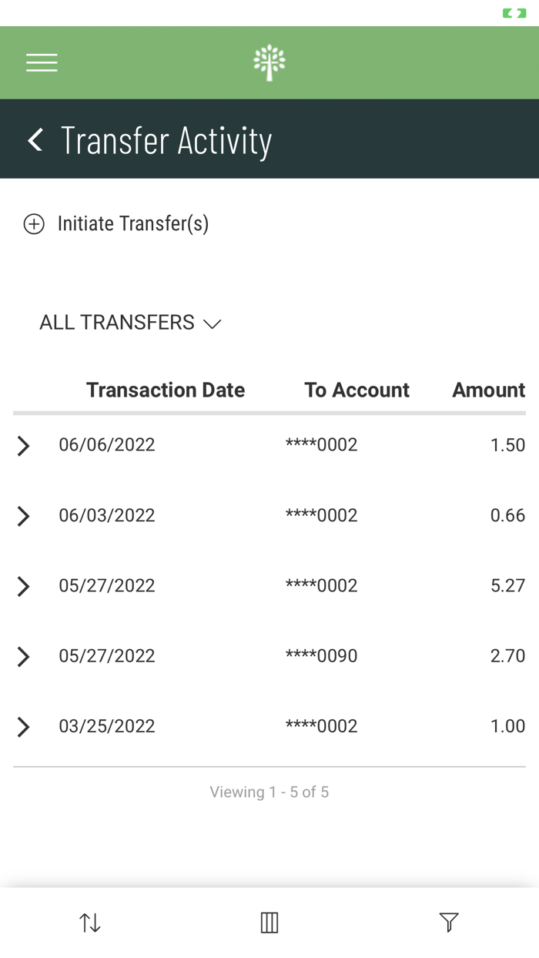Expand the 05/27/2022 transfer of 5.27

23,587
